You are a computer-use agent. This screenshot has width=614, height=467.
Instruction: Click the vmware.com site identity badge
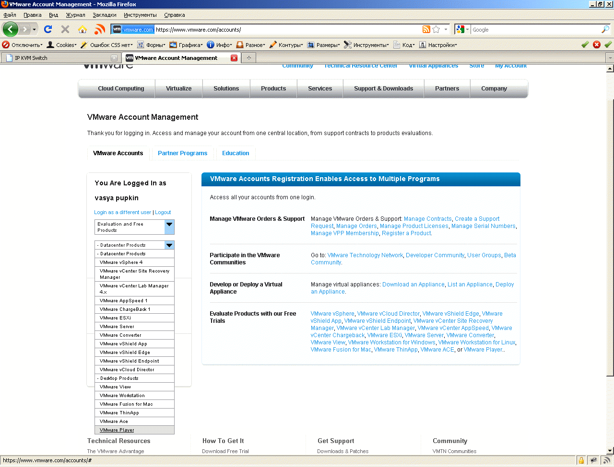(133, 29)
